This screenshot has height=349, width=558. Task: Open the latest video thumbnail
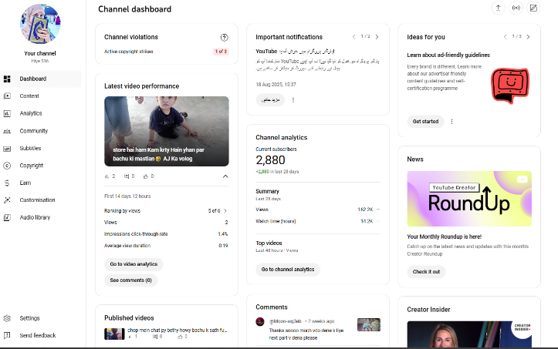[167, 131]
